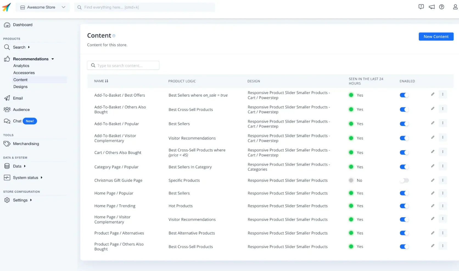Open the three-dot menu for Christmas Gift Guide Page
459x271 pixels.
[443, 180]
